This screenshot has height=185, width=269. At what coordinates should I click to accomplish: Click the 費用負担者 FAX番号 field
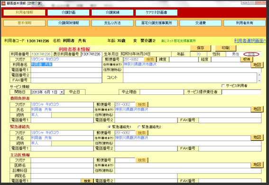coord(230,120)
